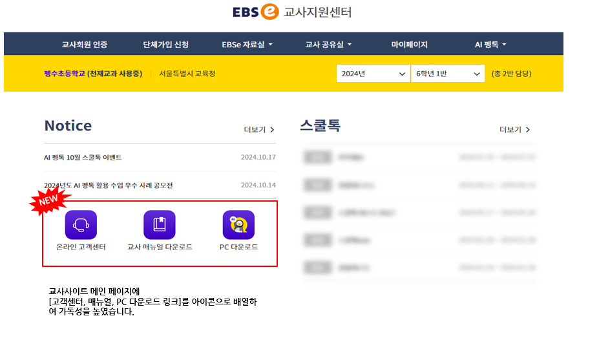
Task: Open notice AI 펭톡 10월 스쿨톡 이벤트
Action: (83, 157)
